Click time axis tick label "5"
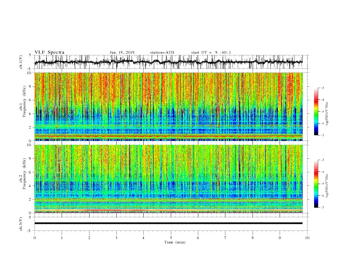Viewport: 346px width, 267px height. click(171, 238)
